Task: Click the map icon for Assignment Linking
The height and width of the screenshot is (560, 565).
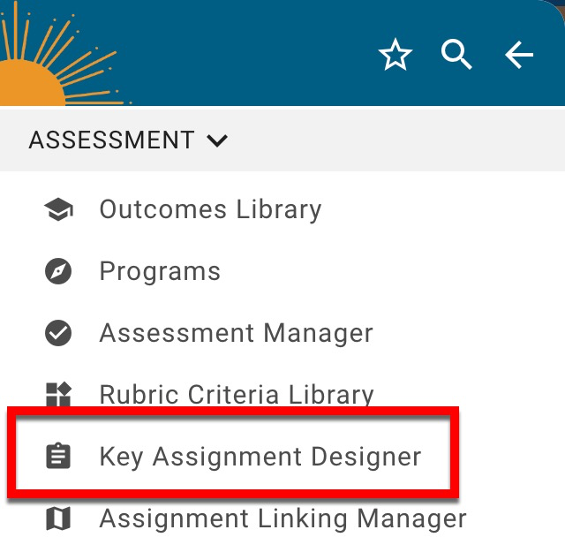Action: click(x=58, y=518)
